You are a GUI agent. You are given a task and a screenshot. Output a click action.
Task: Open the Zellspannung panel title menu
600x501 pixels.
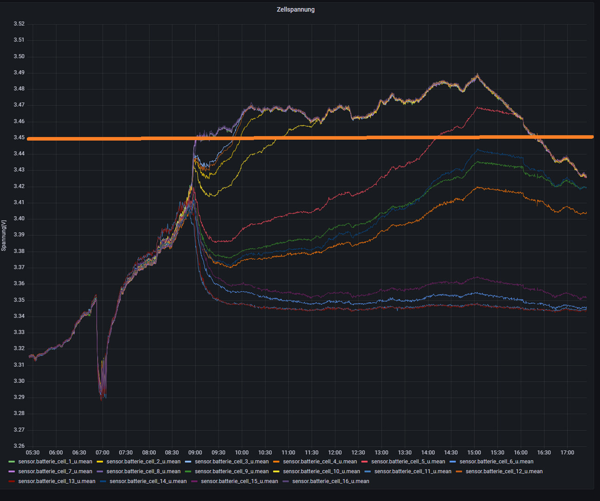point(296,9)
